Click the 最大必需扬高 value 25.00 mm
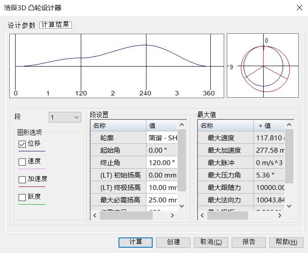Screen dimensions: 308x253 (162, 200)
